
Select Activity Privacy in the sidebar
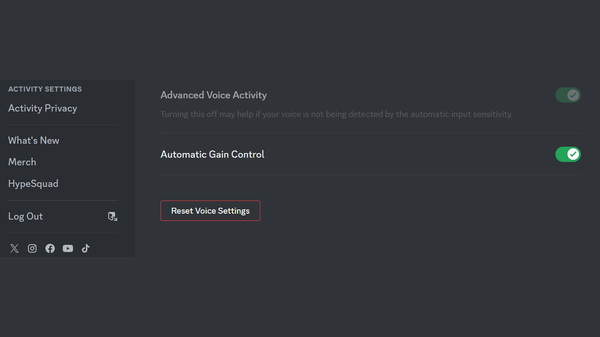coord(42,108)
